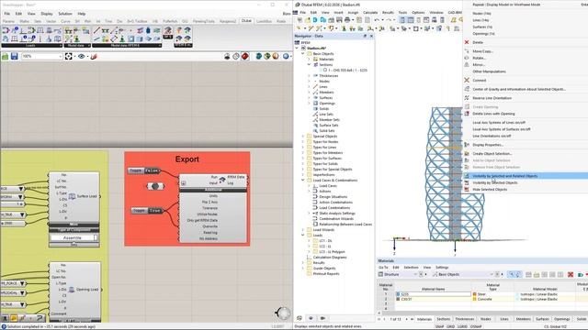Open the Materials panel Settings menu
Viewport: 588px width, 330px height.
coord(442,268)
